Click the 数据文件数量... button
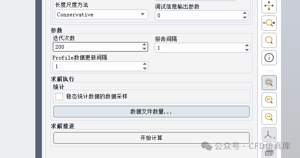 (x=151, y=111)
